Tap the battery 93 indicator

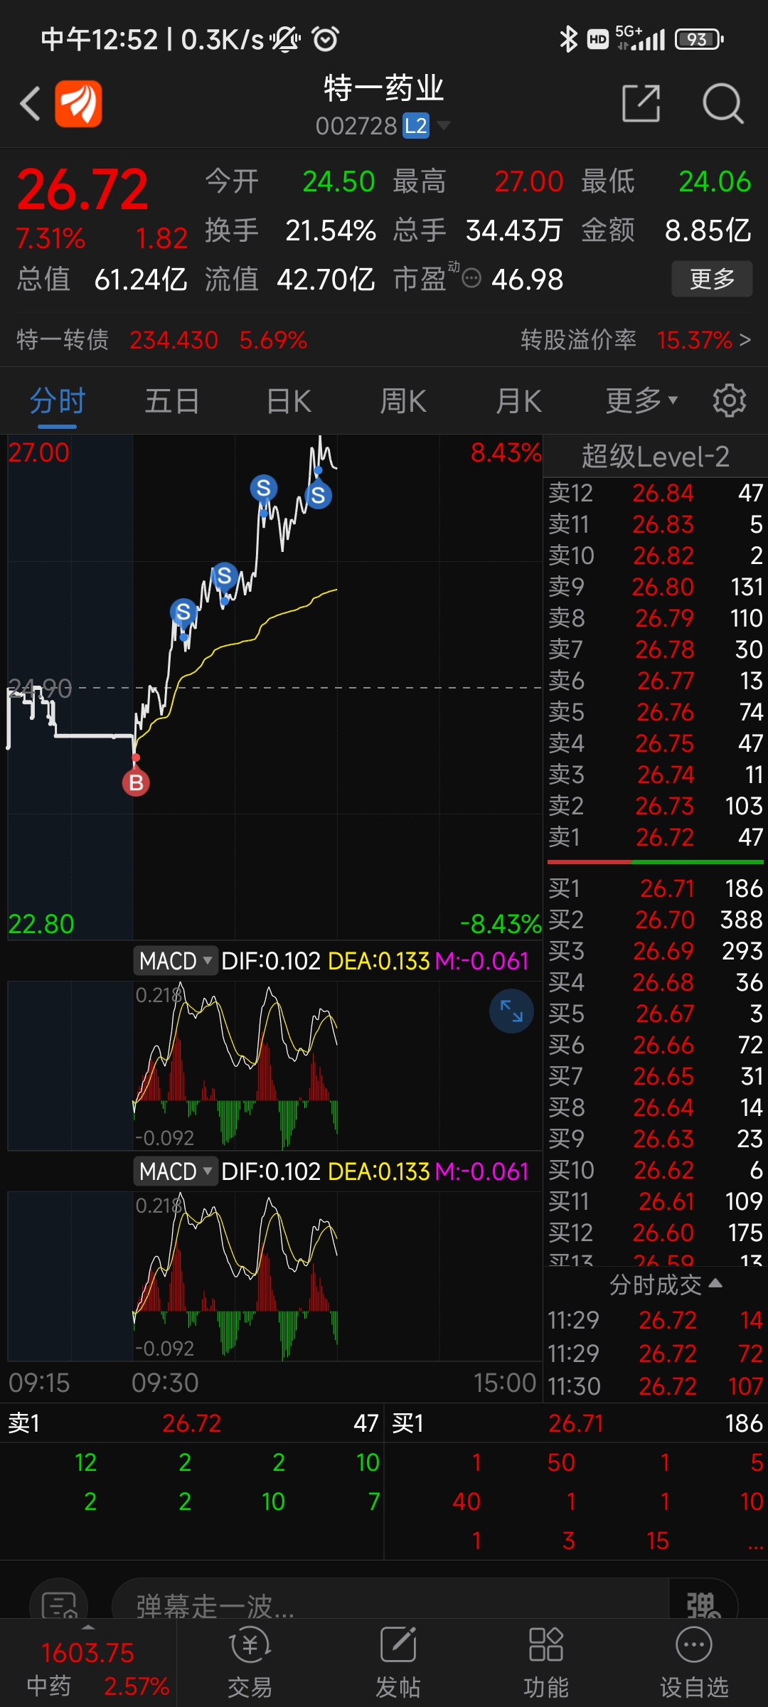(699, 39)
